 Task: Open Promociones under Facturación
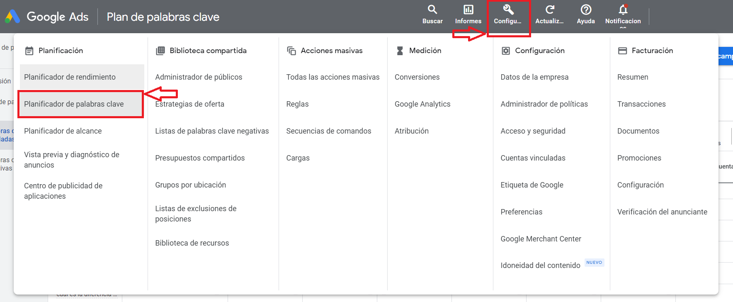(x=639, y=158)
